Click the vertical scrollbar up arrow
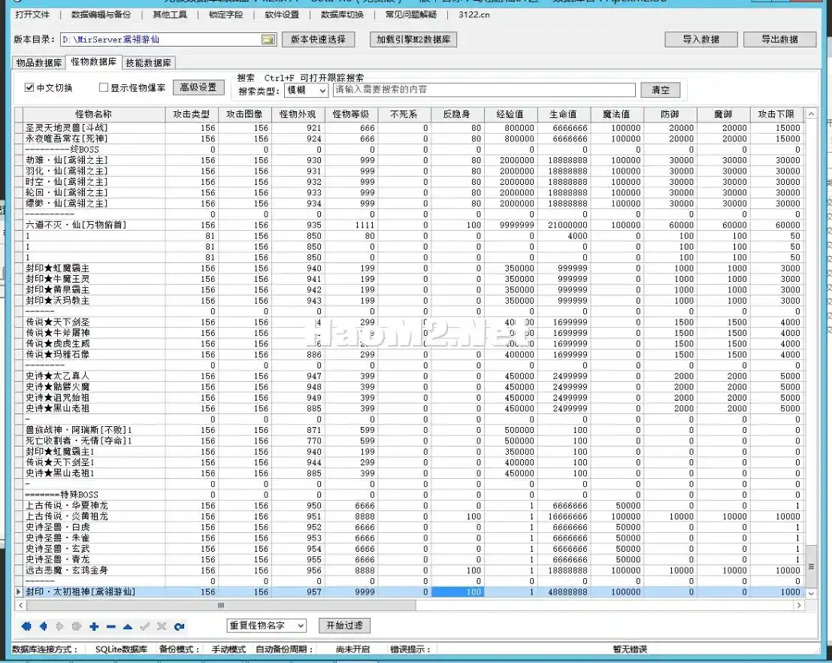The width and height of the screenshot is (832, 663). (x=811, y=114)
